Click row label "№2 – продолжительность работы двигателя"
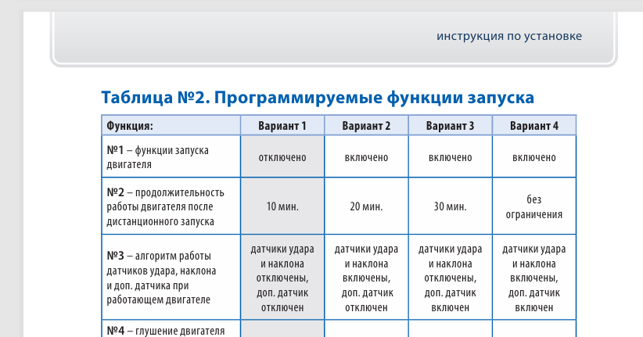This screenshot has height=337, width=643. 165,206
